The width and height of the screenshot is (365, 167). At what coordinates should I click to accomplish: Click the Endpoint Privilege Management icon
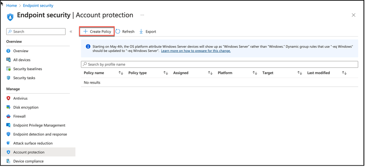pyautogui.click(x=8, y=125)
